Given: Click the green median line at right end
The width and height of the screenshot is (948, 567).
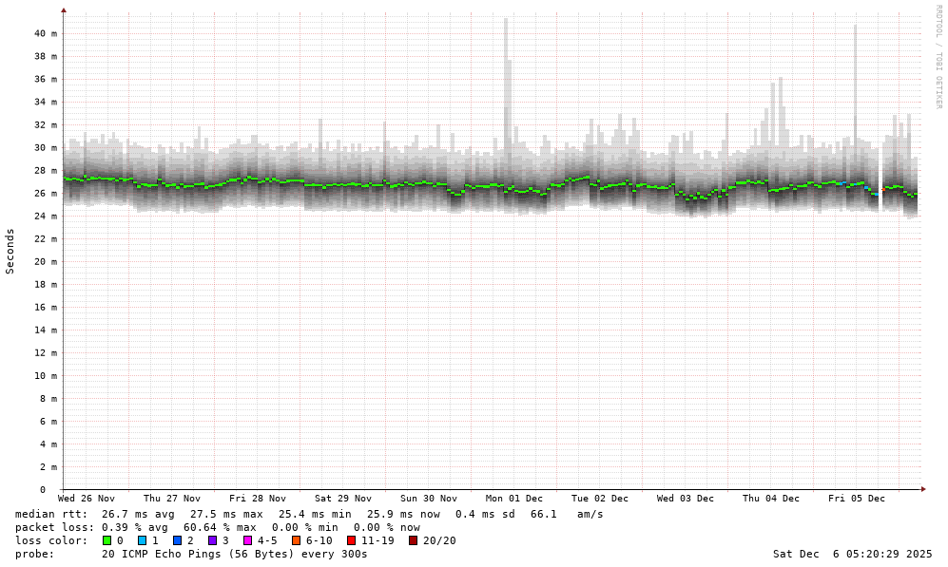Looking at the screenshot, I should point(914,195).
